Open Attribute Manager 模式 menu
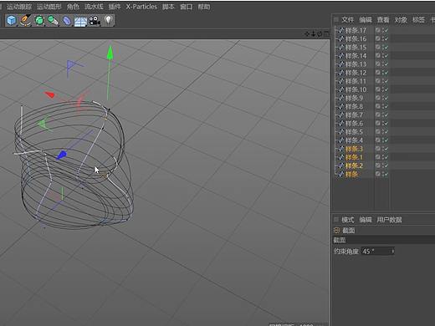435x326 pixels. pos(347,220)
